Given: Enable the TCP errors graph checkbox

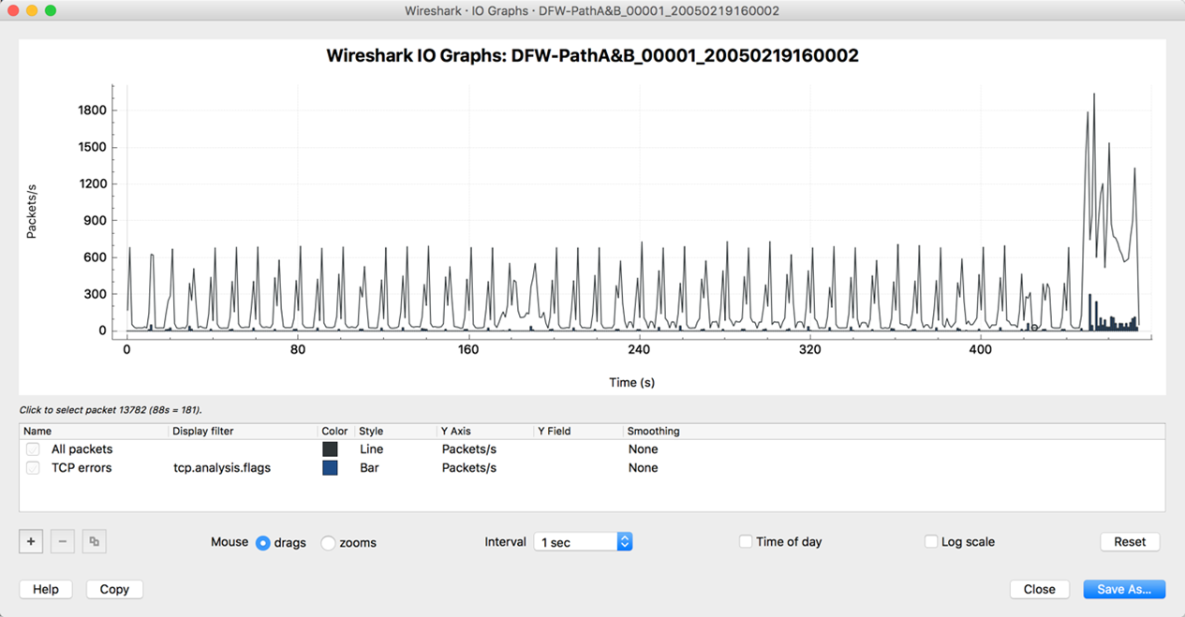Looking at the screenshot, I should (33, 467).
